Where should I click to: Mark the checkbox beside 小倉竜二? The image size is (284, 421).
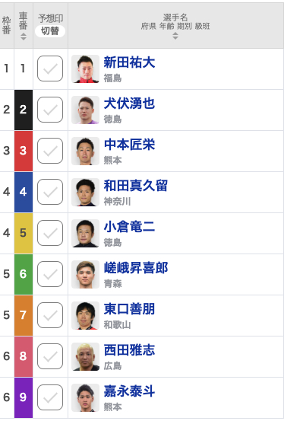pyautogui.click(x=50, y=233)
